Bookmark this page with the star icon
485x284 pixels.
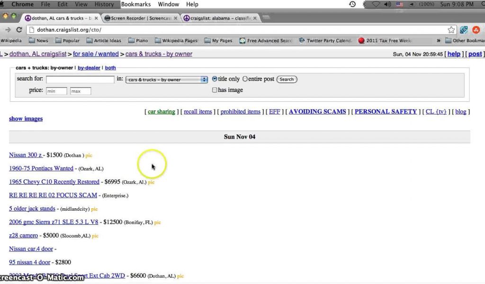coord(451,30)
